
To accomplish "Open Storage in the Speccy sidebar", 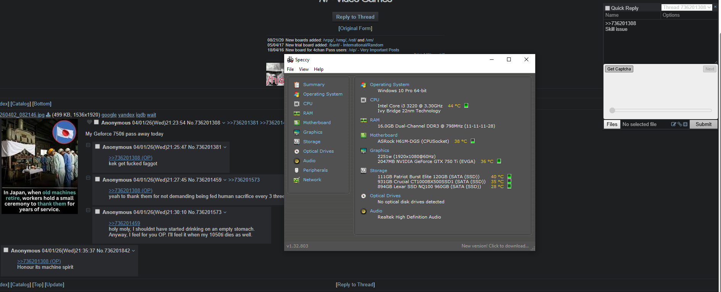I will (x=312, y=142).
